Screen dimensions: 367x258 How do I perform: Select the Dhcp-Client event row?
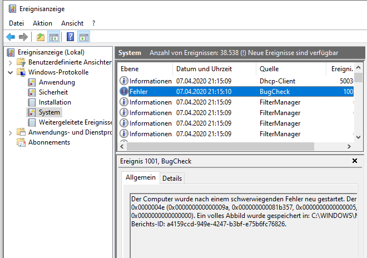236,81
